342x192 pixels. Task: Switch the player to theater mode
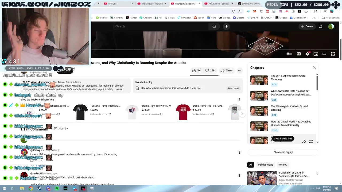(x=324, y=54)
